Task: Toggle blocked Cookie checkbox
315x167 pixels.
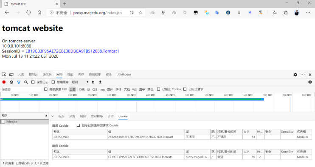Action: (158, 89)
